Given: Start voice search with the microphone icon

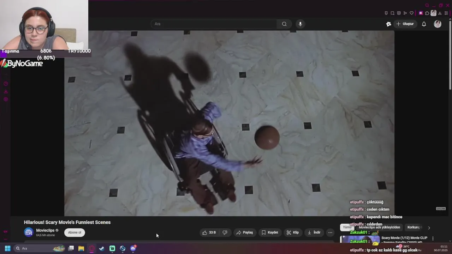Looking at the screenshot, I should tap(301, 24).
